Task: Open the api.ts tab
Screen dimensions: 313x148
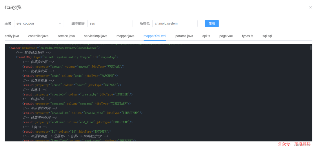Action: (x=206, y=36)
